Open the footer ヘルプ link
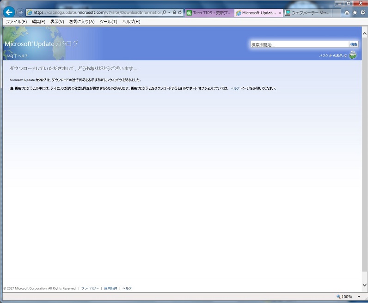368x303 pixels. (x=127, y=288)
